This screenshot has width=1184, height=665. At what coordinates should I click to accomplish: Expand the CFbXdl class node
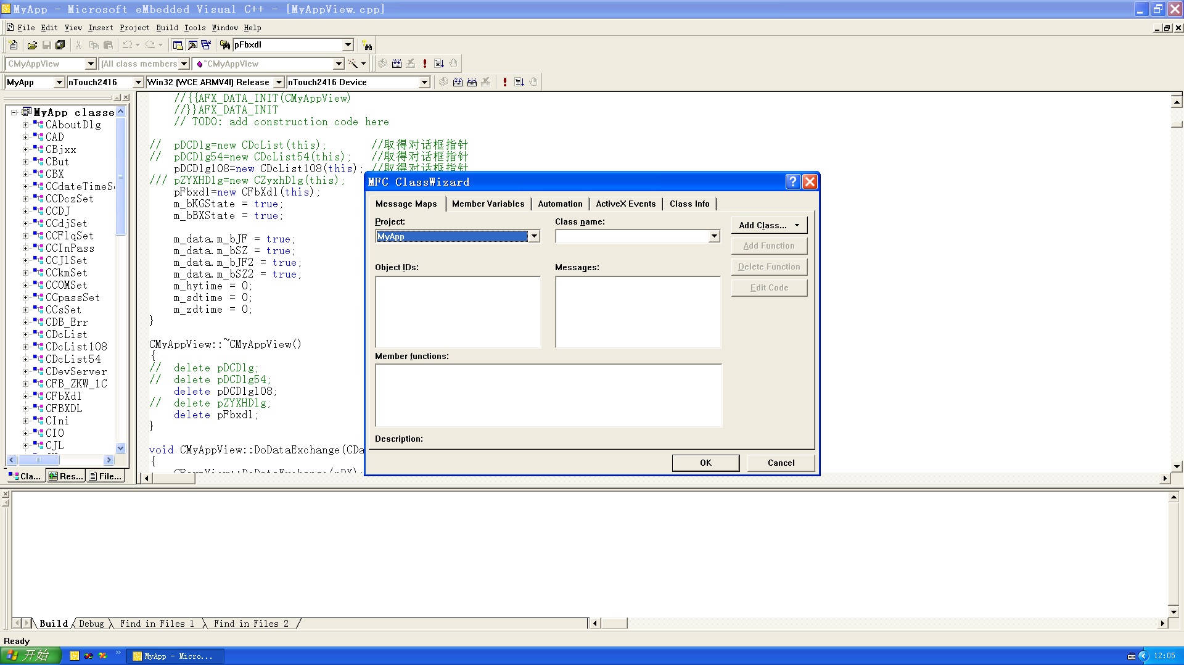(26, 396)
